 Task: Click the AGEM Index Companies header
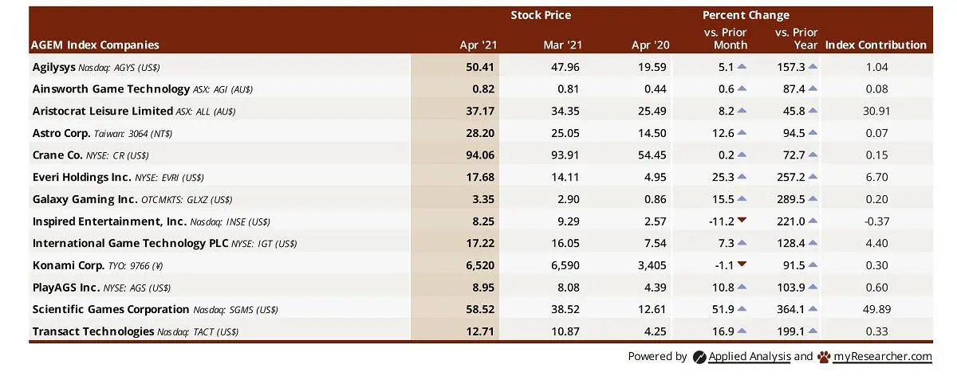point(96,45)
